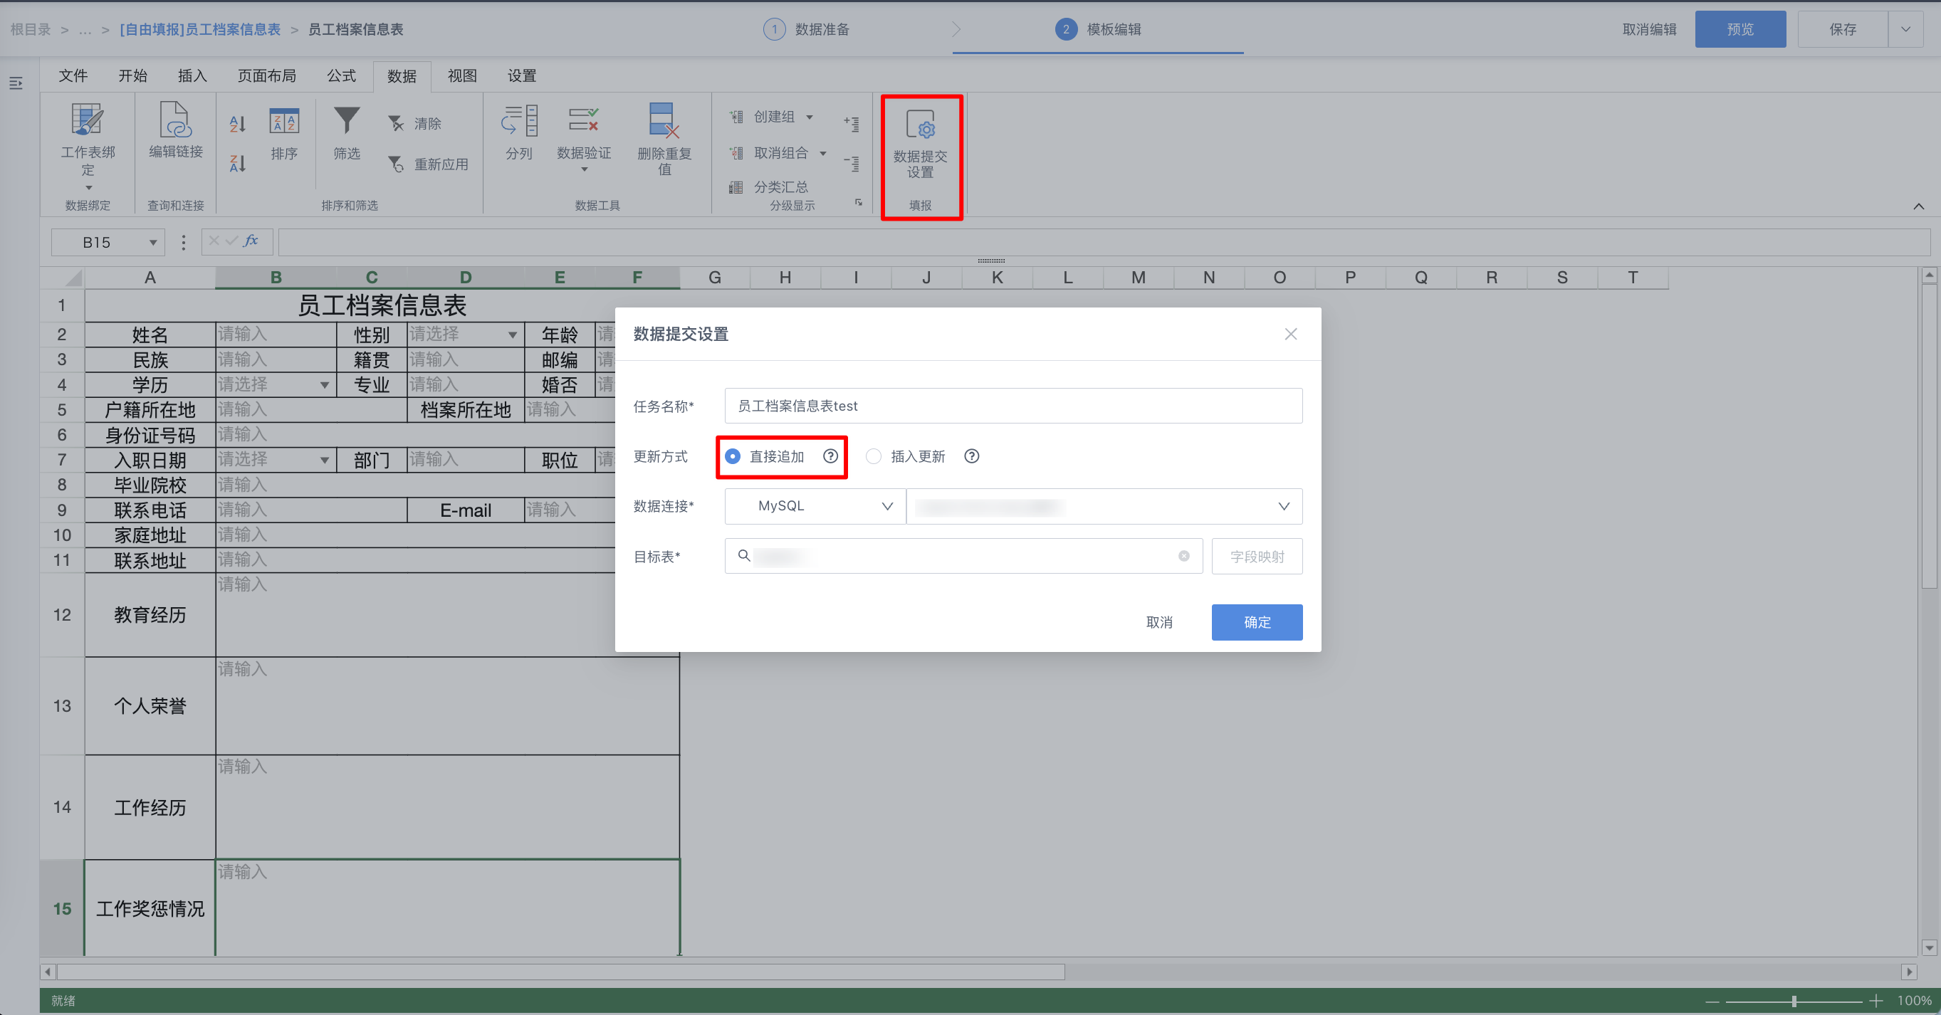
Task: Click the 数据提交设置 ribbon icon
Action: click(920, 126)
